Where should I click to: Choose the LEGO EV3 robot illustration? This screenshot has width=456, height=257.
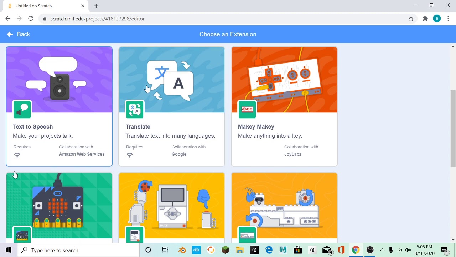click(172, 206)
